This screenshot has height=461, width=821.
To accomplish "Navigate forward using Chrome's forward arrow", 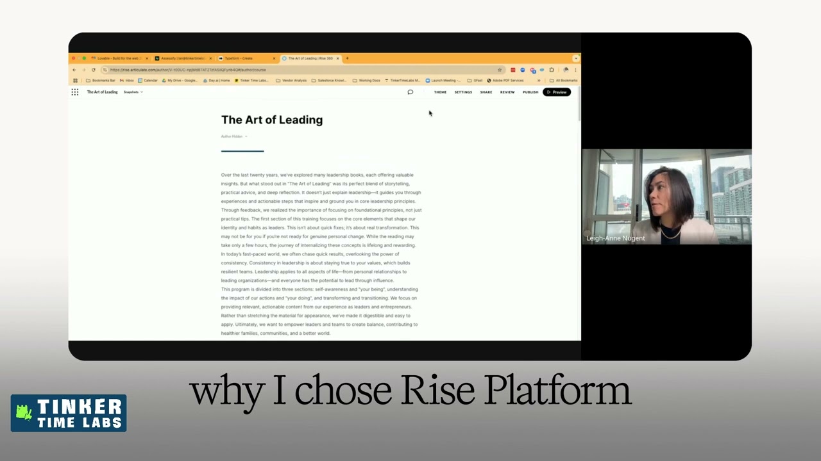I will (x=84, y=70).
